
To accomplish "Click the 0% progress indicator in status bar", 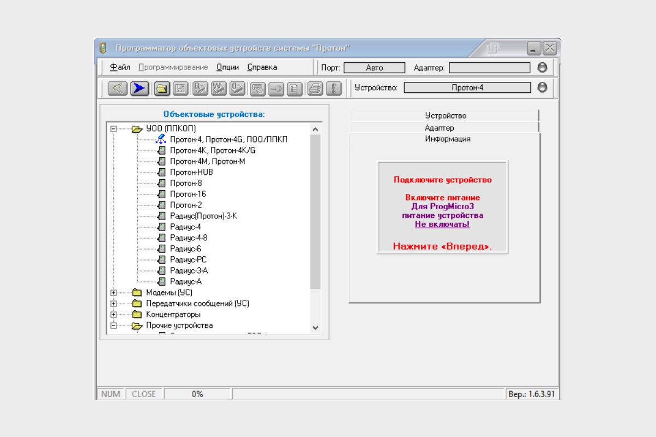I will [x=197, y=394].
